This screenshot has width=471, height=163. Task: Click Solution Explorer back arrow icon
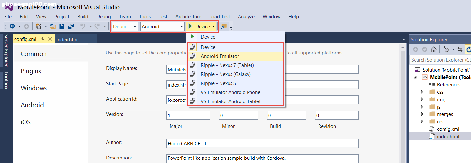coord(416,49)
